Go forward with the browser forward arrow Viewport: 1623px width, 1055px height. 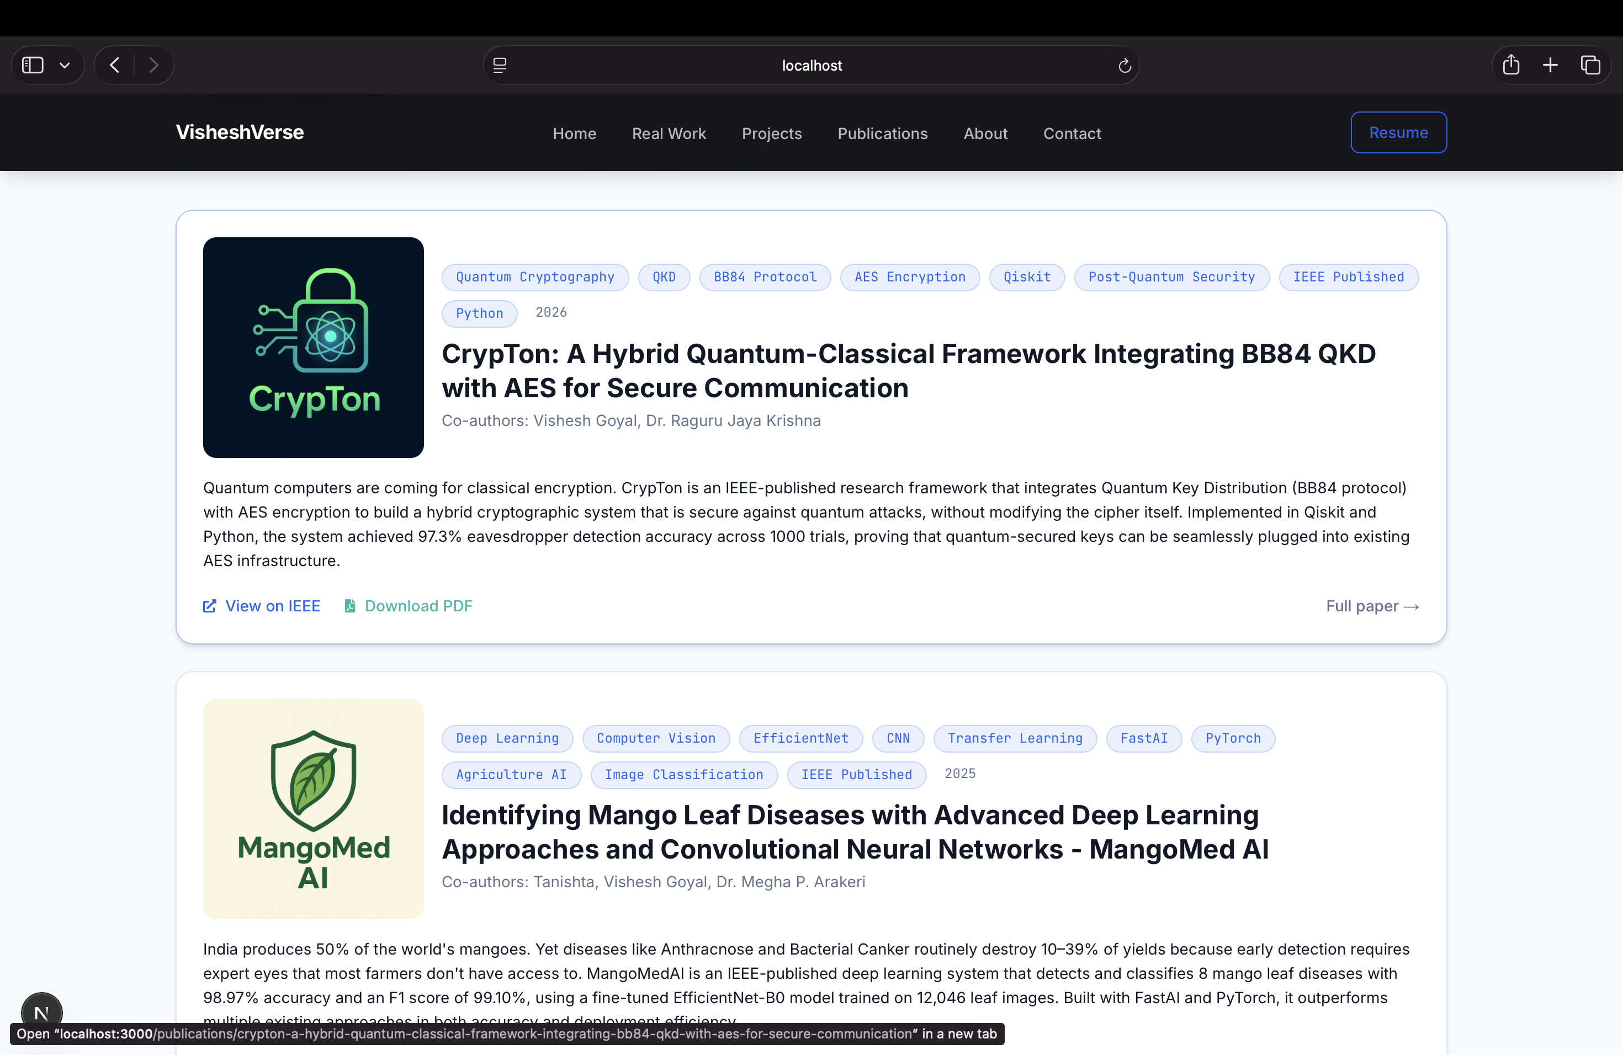pyautogui.click(x=153, y=66)
